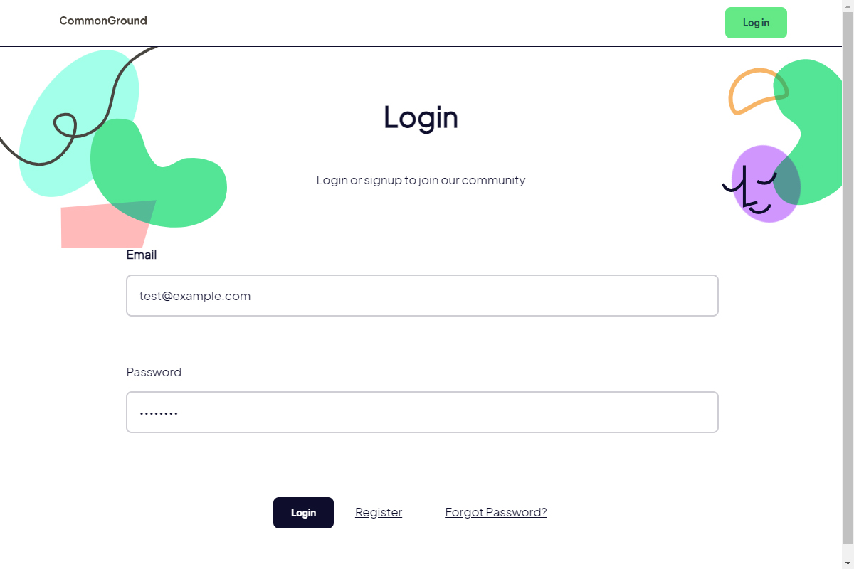Click the dark squiggle loop drawing
The image size is (854, 569).
coord(65,125)
